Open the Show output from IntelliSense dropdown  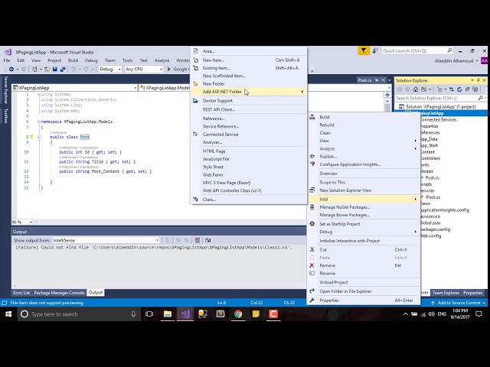point(106,240)
